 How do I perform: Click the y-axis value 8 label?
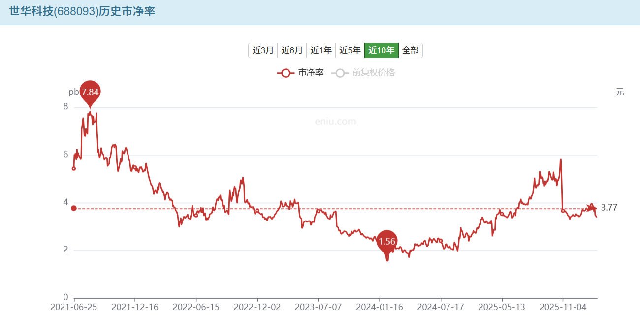click(65, 107)
